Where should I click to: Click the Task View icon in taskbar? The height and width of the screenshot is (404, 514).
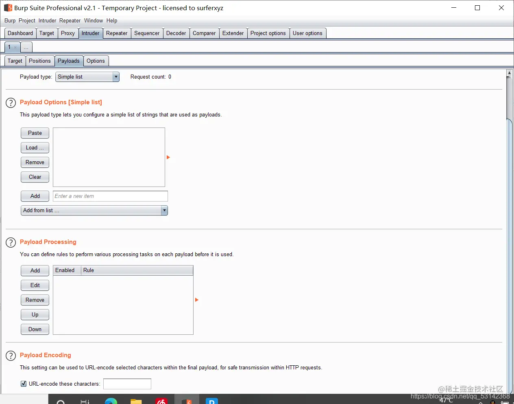(x=85, y=402)
